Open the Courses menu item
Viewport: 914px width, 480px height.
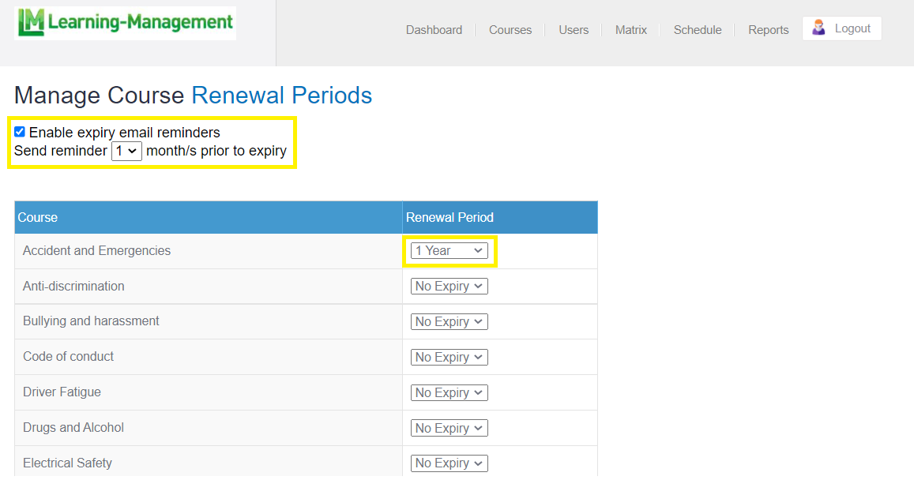point(510,30)
